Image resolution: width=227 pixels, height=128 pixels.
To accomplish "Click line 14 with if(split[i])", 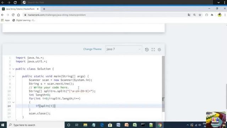I will coord(88,106).
